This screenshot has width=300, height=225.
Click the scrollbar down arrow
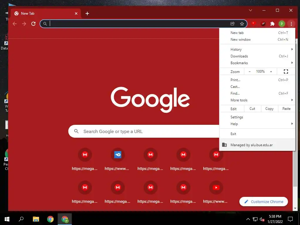coord(295,208)
